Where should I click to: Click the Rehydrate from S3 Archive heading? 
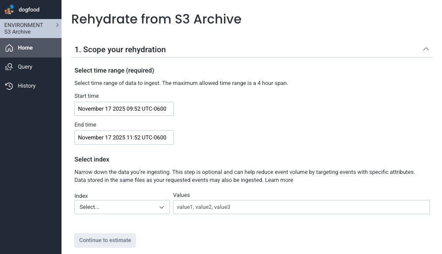156,19
